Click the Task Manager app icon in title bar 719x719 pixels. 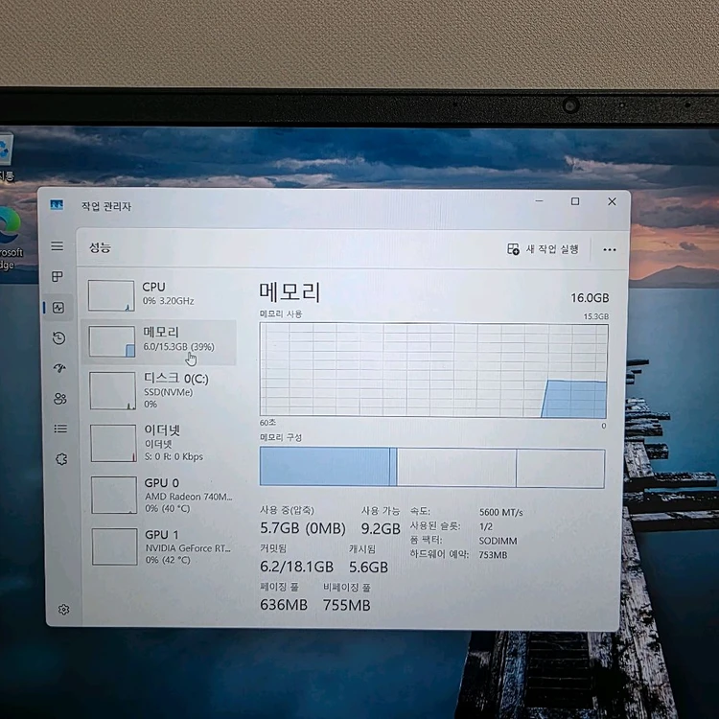point(57,204)
